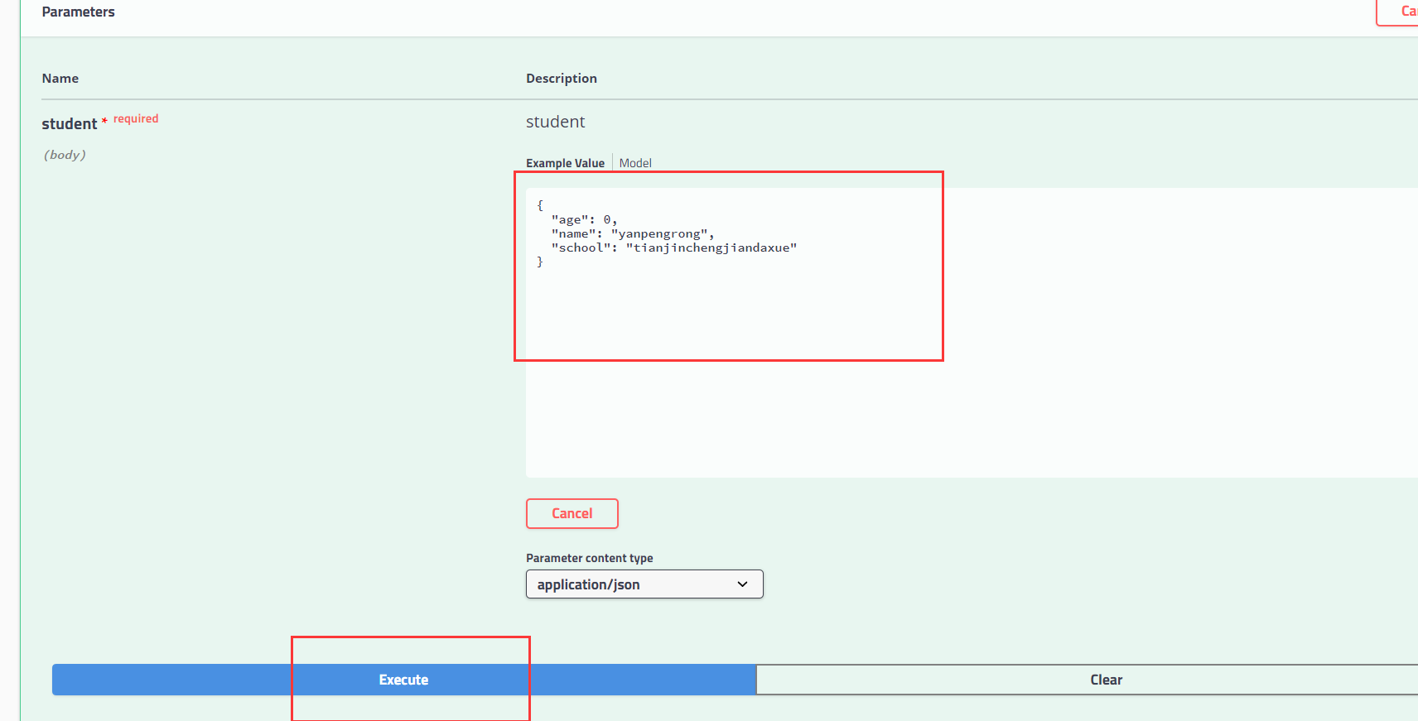This screenshot has width=1418, height=721.
Task: Click the "age": 0 line
Action: [x=584, y=219]
